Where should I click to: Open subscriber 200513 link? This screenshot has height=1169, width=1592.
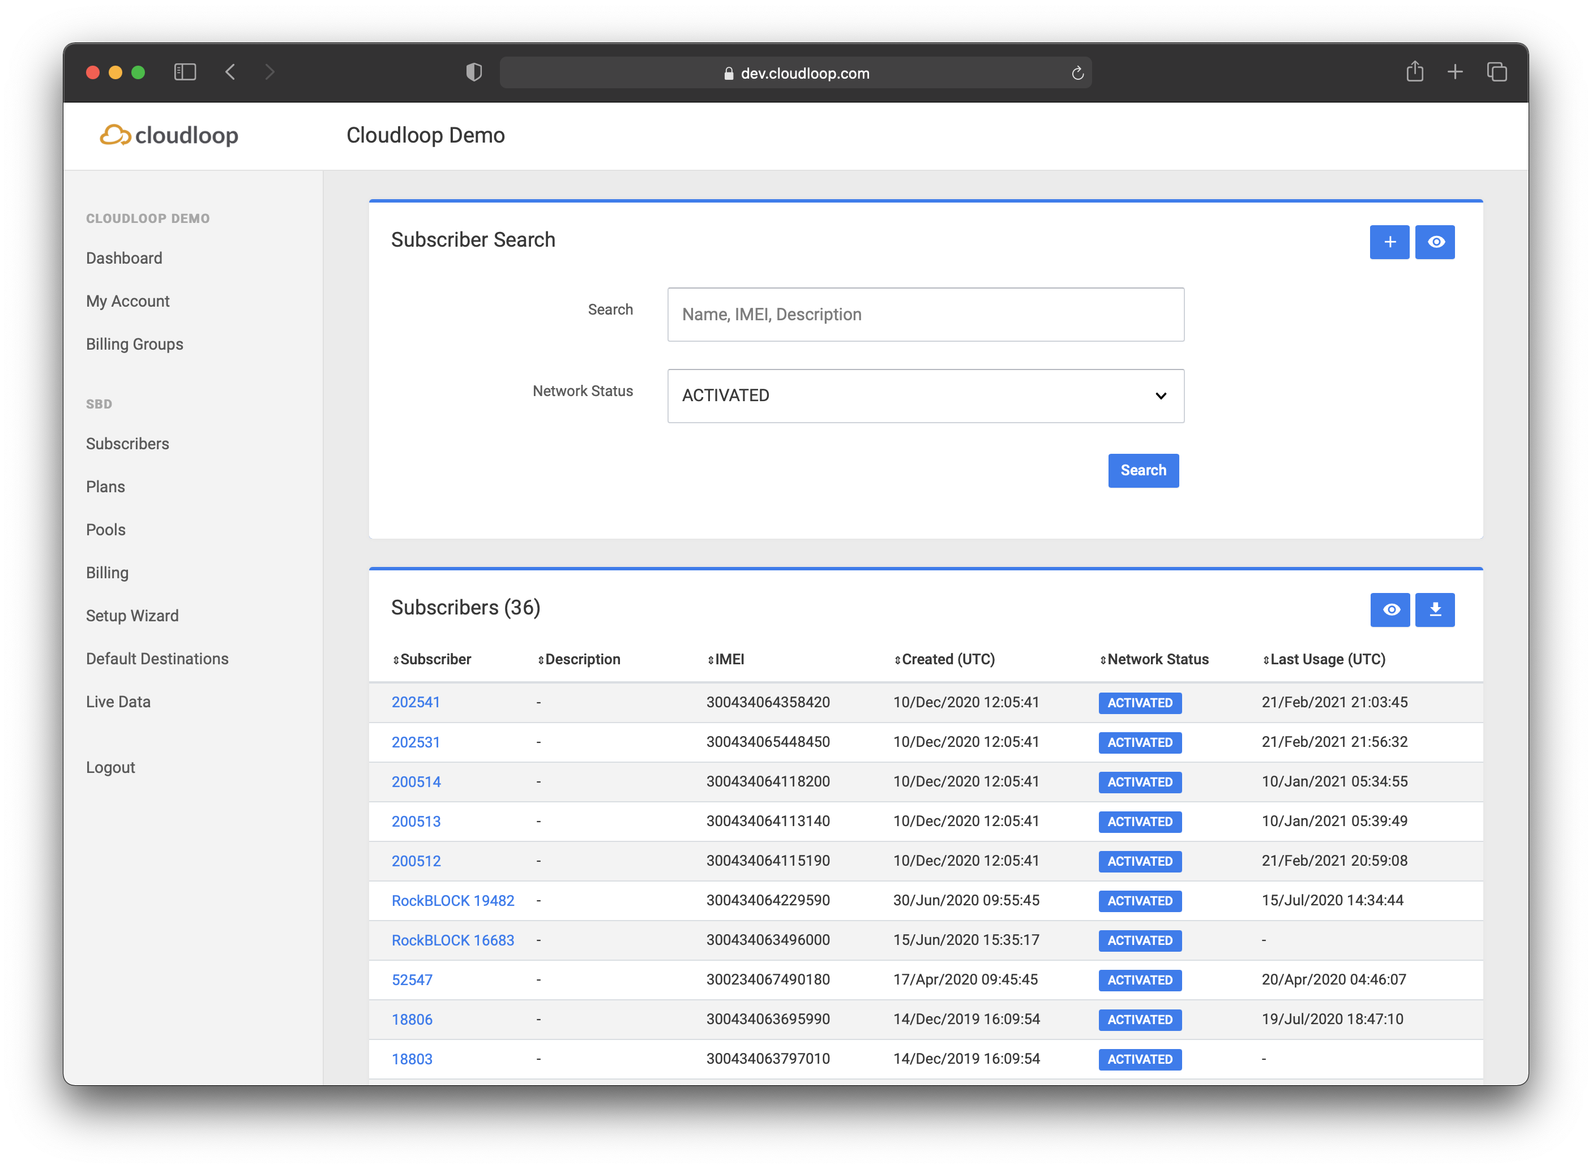[416, 822]
